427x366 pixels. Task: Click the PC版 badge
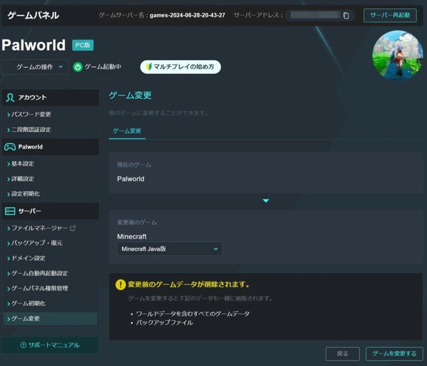pos(83,45)
